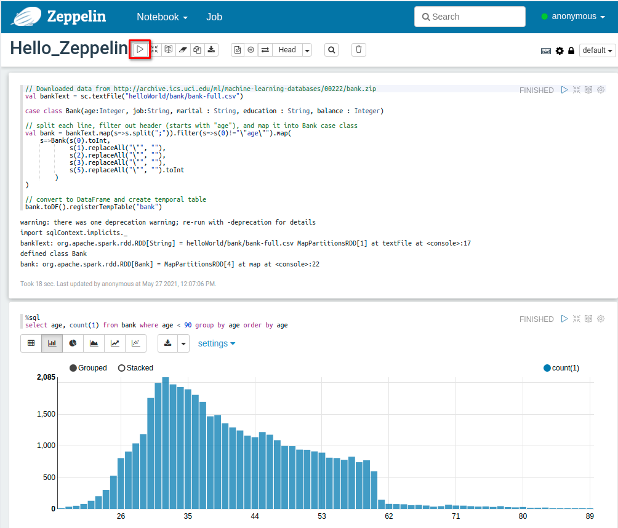Clone this note using the toolbar icon
Viewport: 618px width, 528px height.
point(197,50)
